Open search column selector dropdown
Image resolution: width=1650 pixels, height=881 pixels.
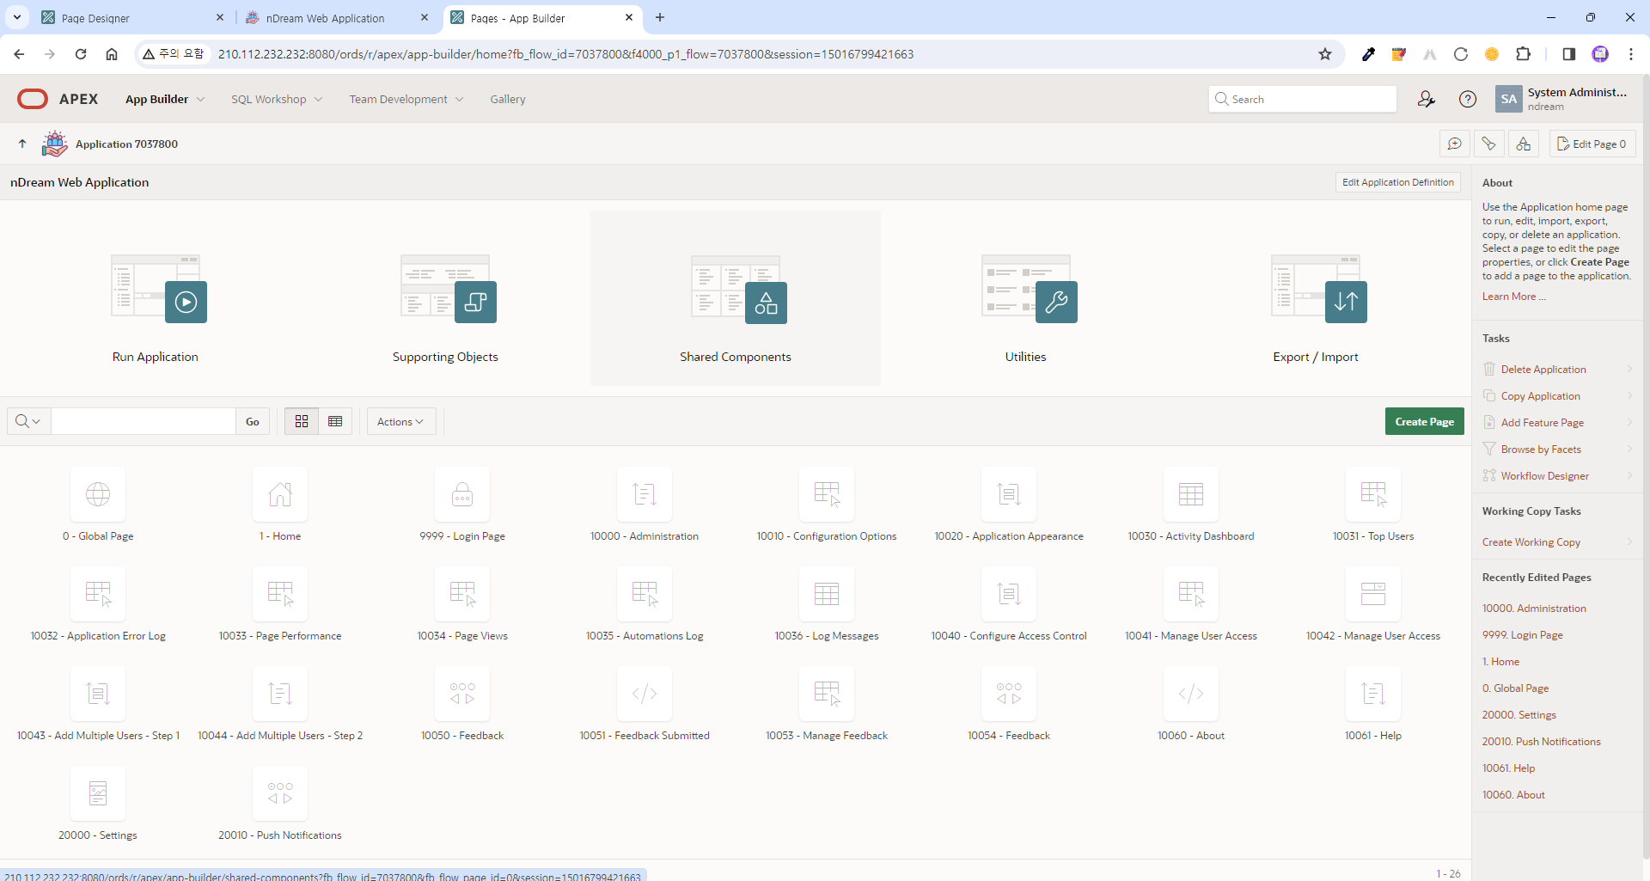[x=28, y=421]
